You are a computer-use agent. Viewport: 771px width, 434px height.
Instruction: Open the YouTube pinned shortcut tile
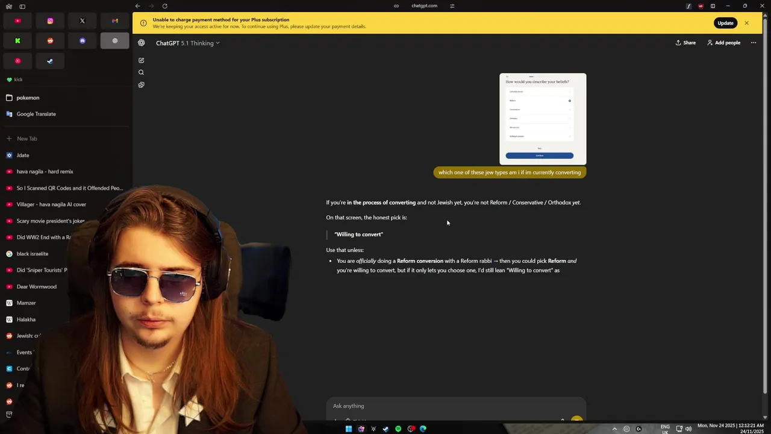17,21
